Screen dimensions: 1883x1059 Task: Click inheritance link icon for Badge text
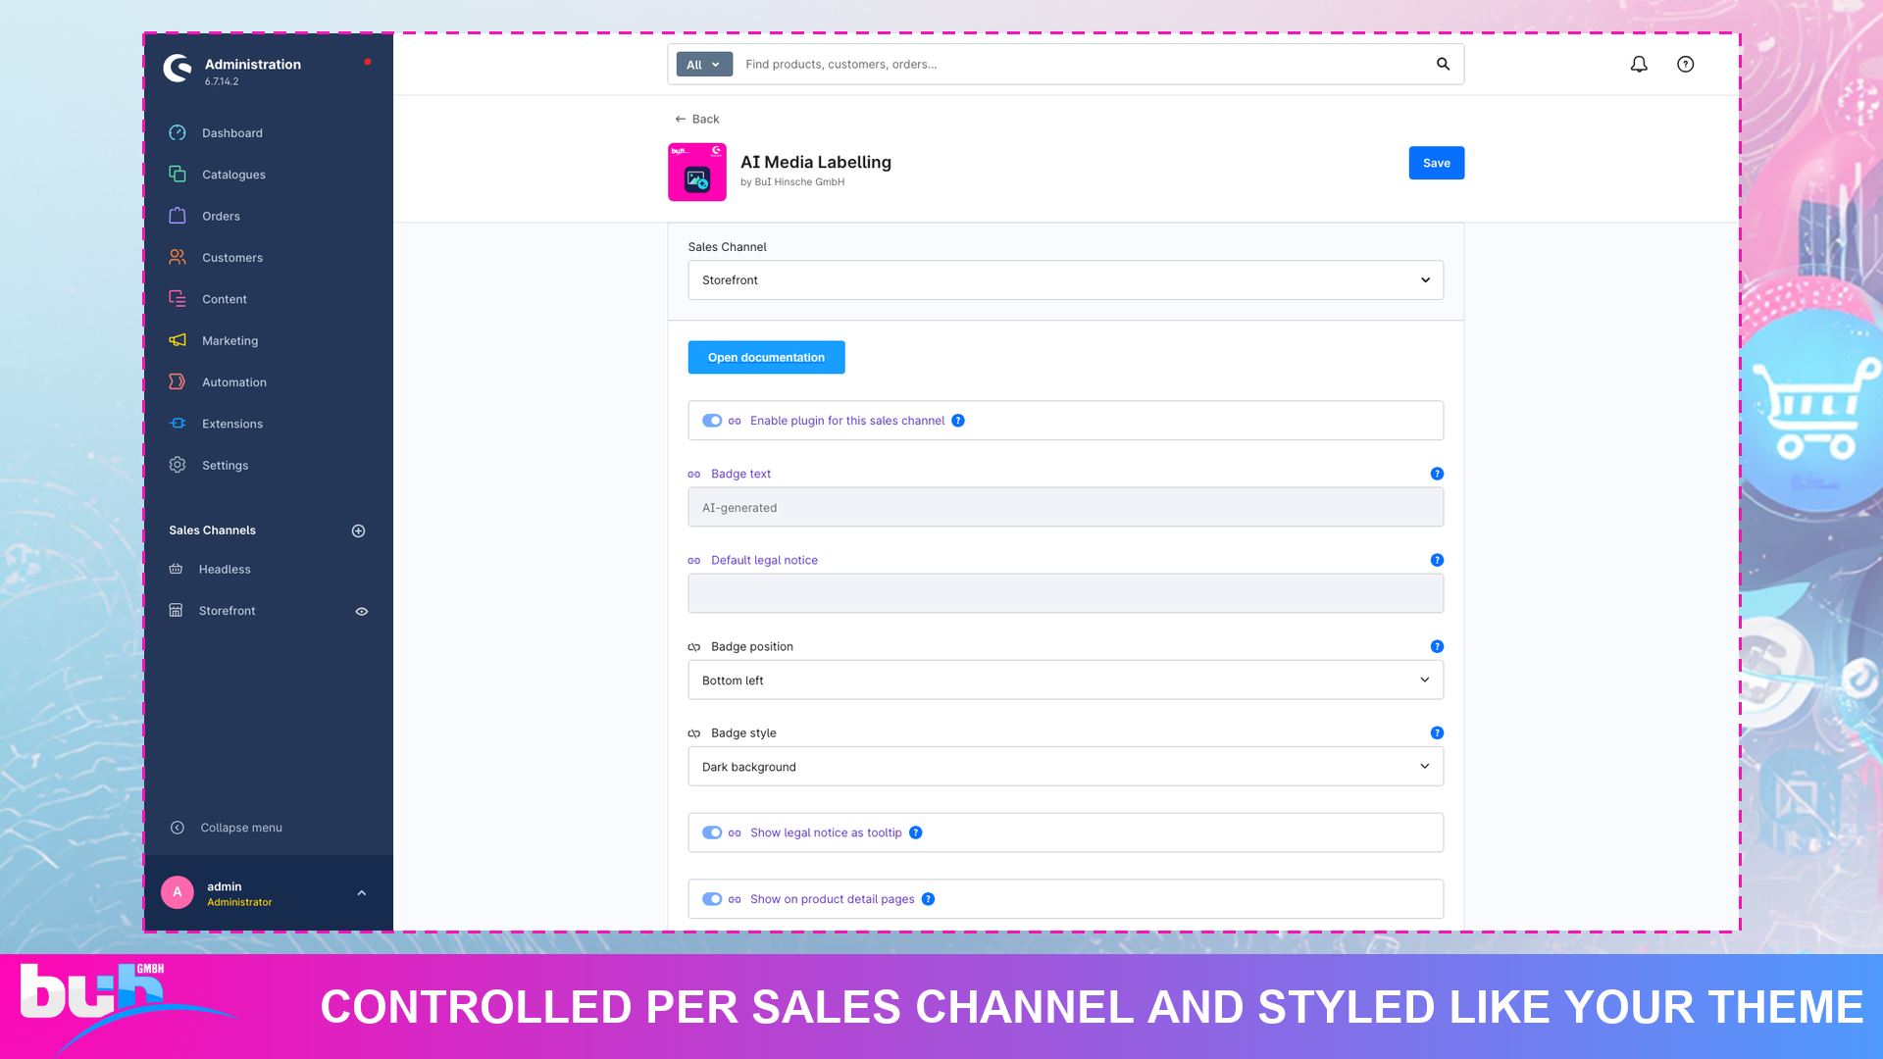coord(694,474)
